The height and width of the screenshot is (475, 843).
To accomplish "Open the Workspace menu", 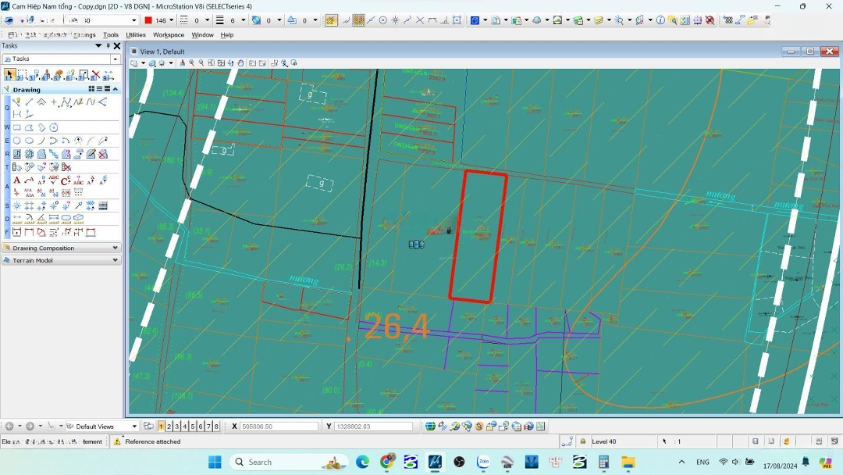I will tap(169, 35).
